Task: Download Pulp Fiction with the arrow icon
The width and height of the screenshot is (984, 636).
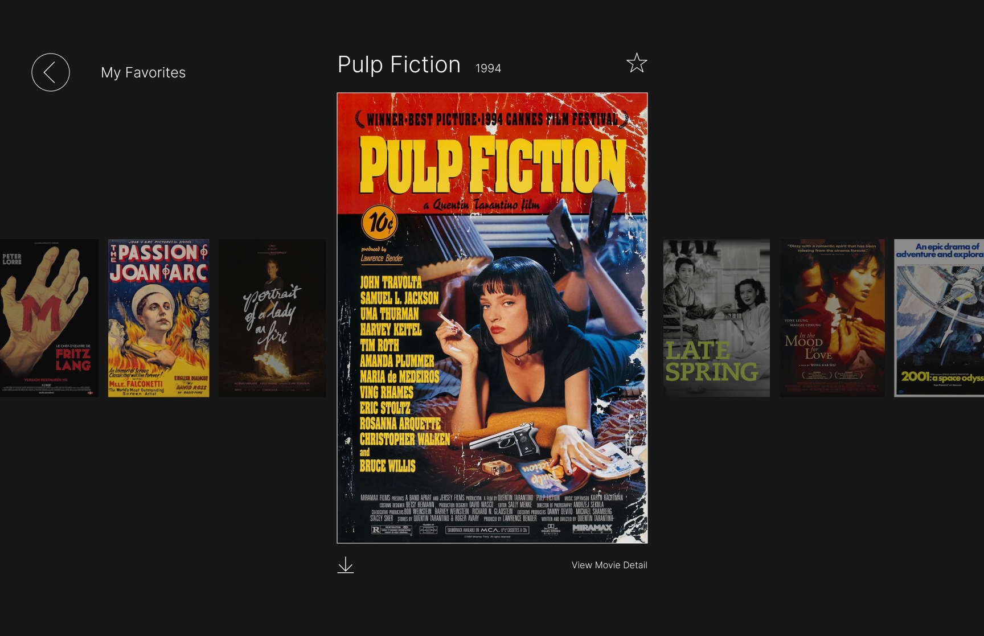Action: pos(346,565)
